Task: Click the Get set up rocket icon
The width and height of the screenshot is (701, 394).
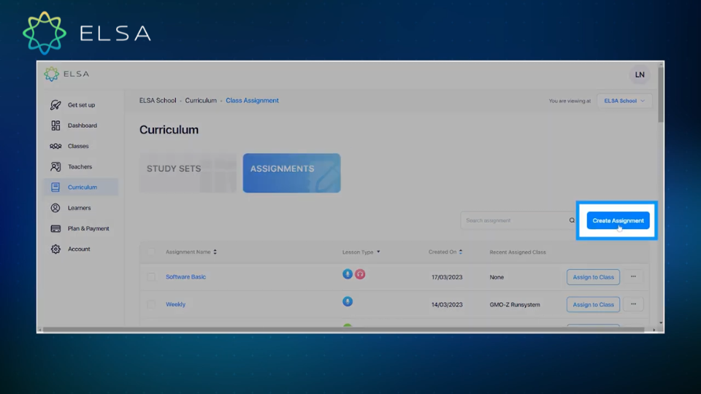Action: click(55, 105)
